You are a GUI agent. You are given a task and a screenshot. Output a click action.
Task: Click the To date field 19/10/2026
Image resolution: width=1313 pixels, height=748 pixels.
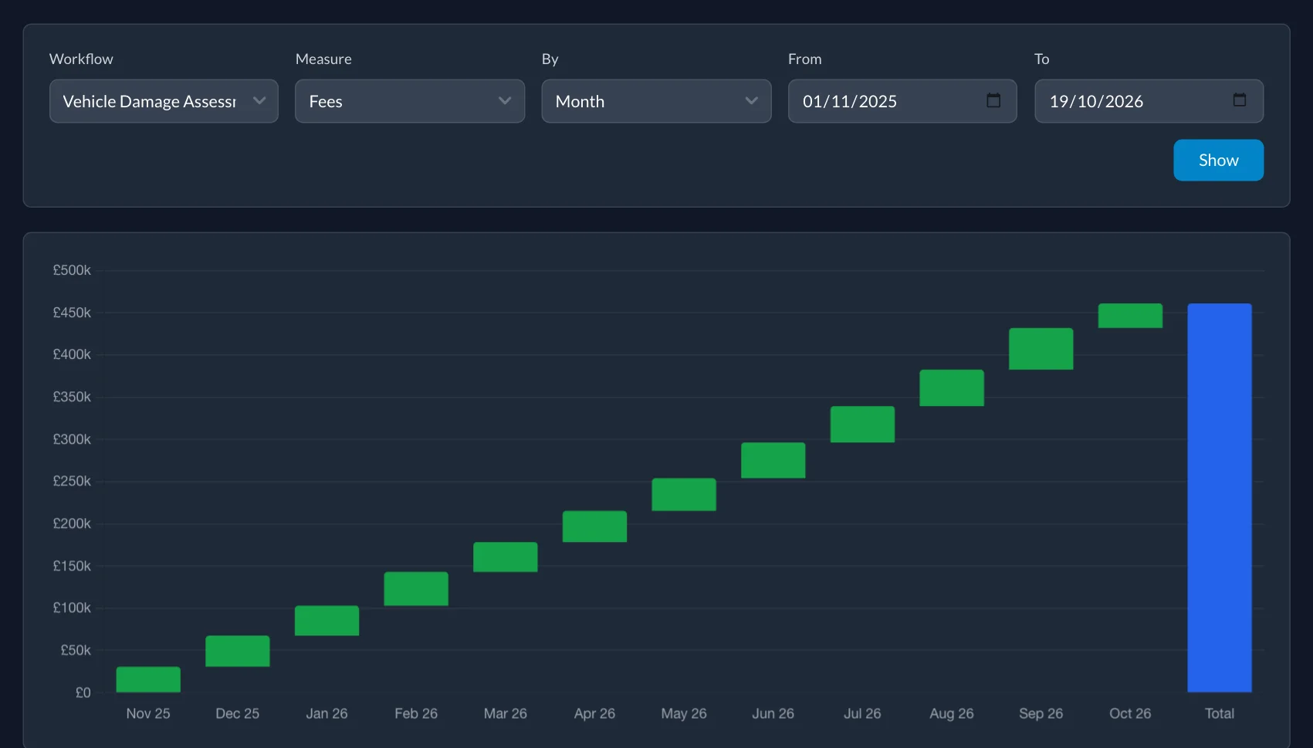click(1149, 101)
